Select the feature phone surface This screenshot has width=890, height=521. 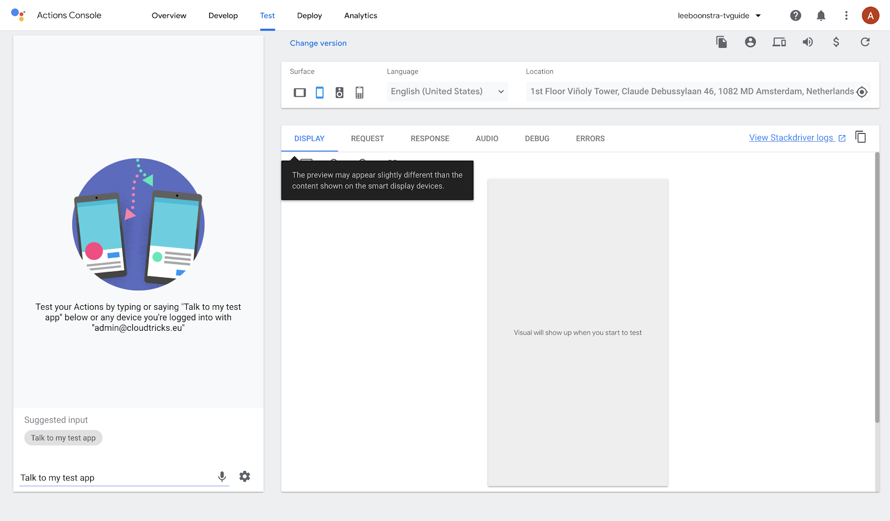click(359, 92)
